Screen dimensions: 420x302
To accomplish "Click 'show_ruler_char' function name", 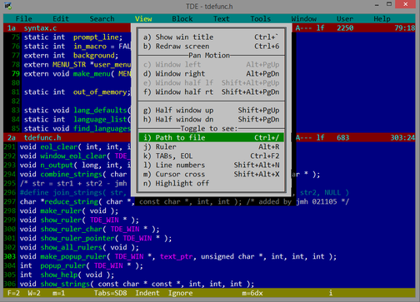I will tap(72, 229).
